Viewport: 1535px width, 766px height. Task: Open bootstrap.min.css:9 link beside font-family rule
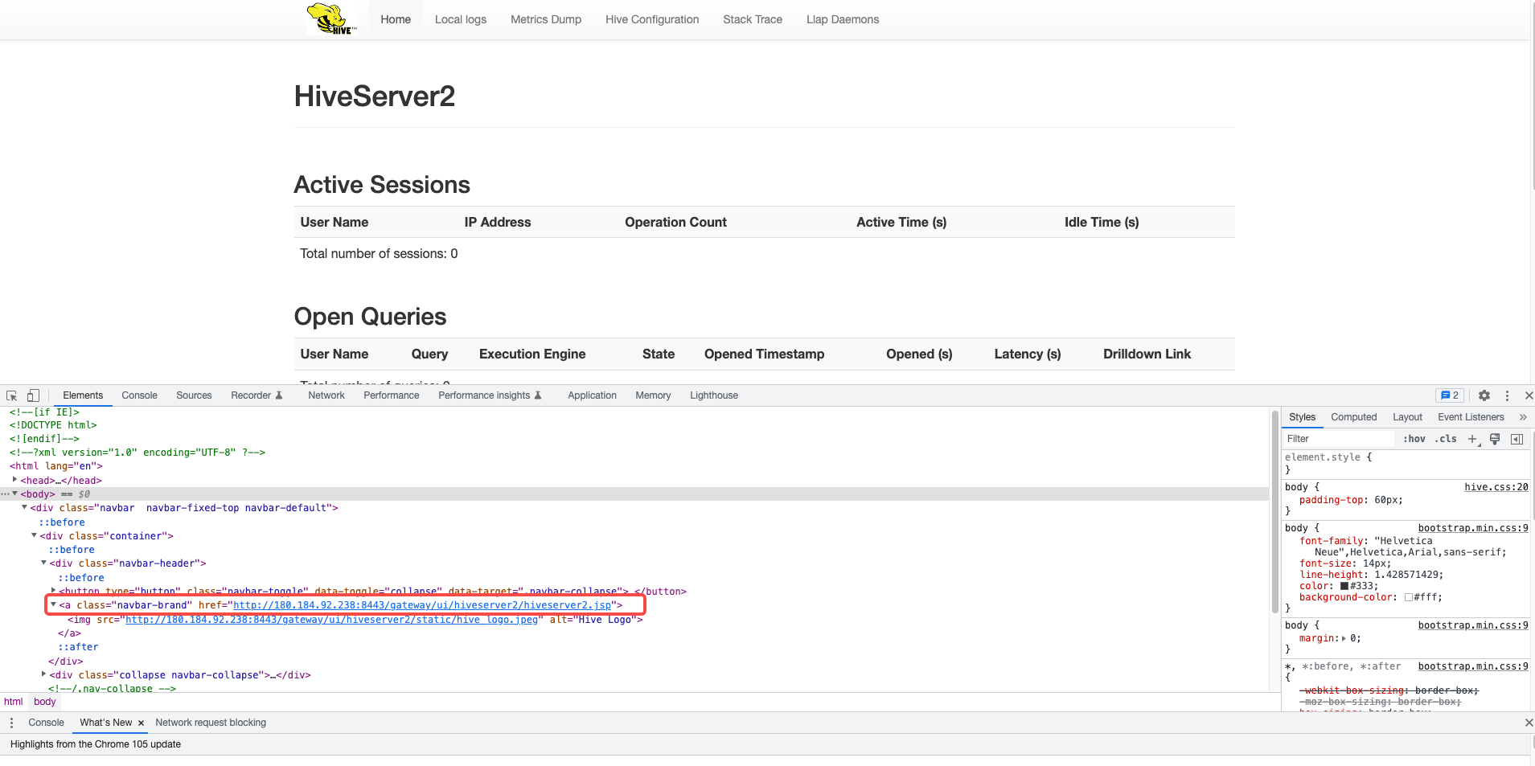click(x=1473, y=528)
